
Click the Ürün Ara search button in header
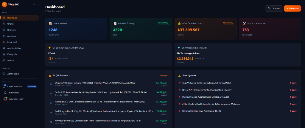(x=274, y=9)
